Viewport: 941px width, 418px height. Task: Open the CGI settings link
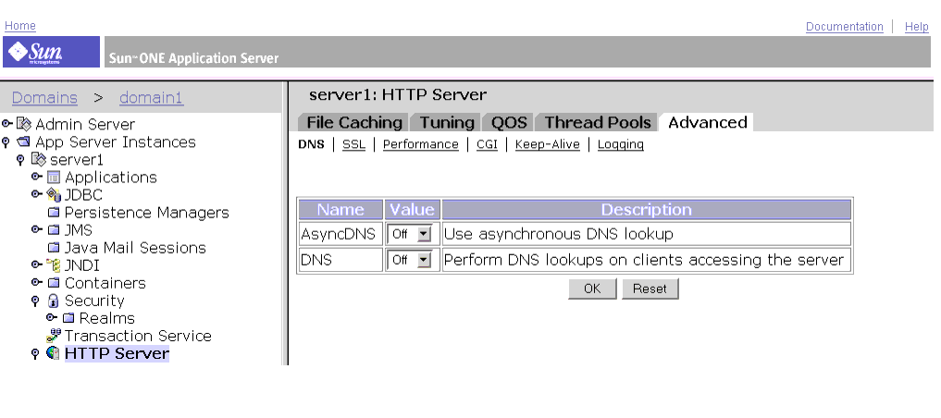(x=488, y=144)
